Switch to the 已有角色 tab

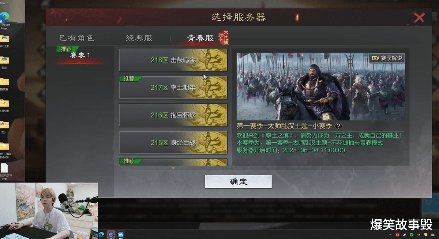(x=77, y=38)
